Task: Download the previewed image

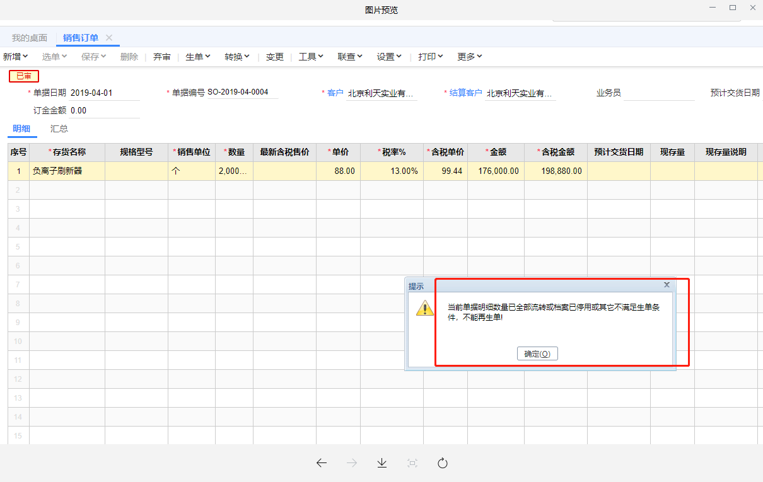Action: pyautogui.click(x=382, y=463)
